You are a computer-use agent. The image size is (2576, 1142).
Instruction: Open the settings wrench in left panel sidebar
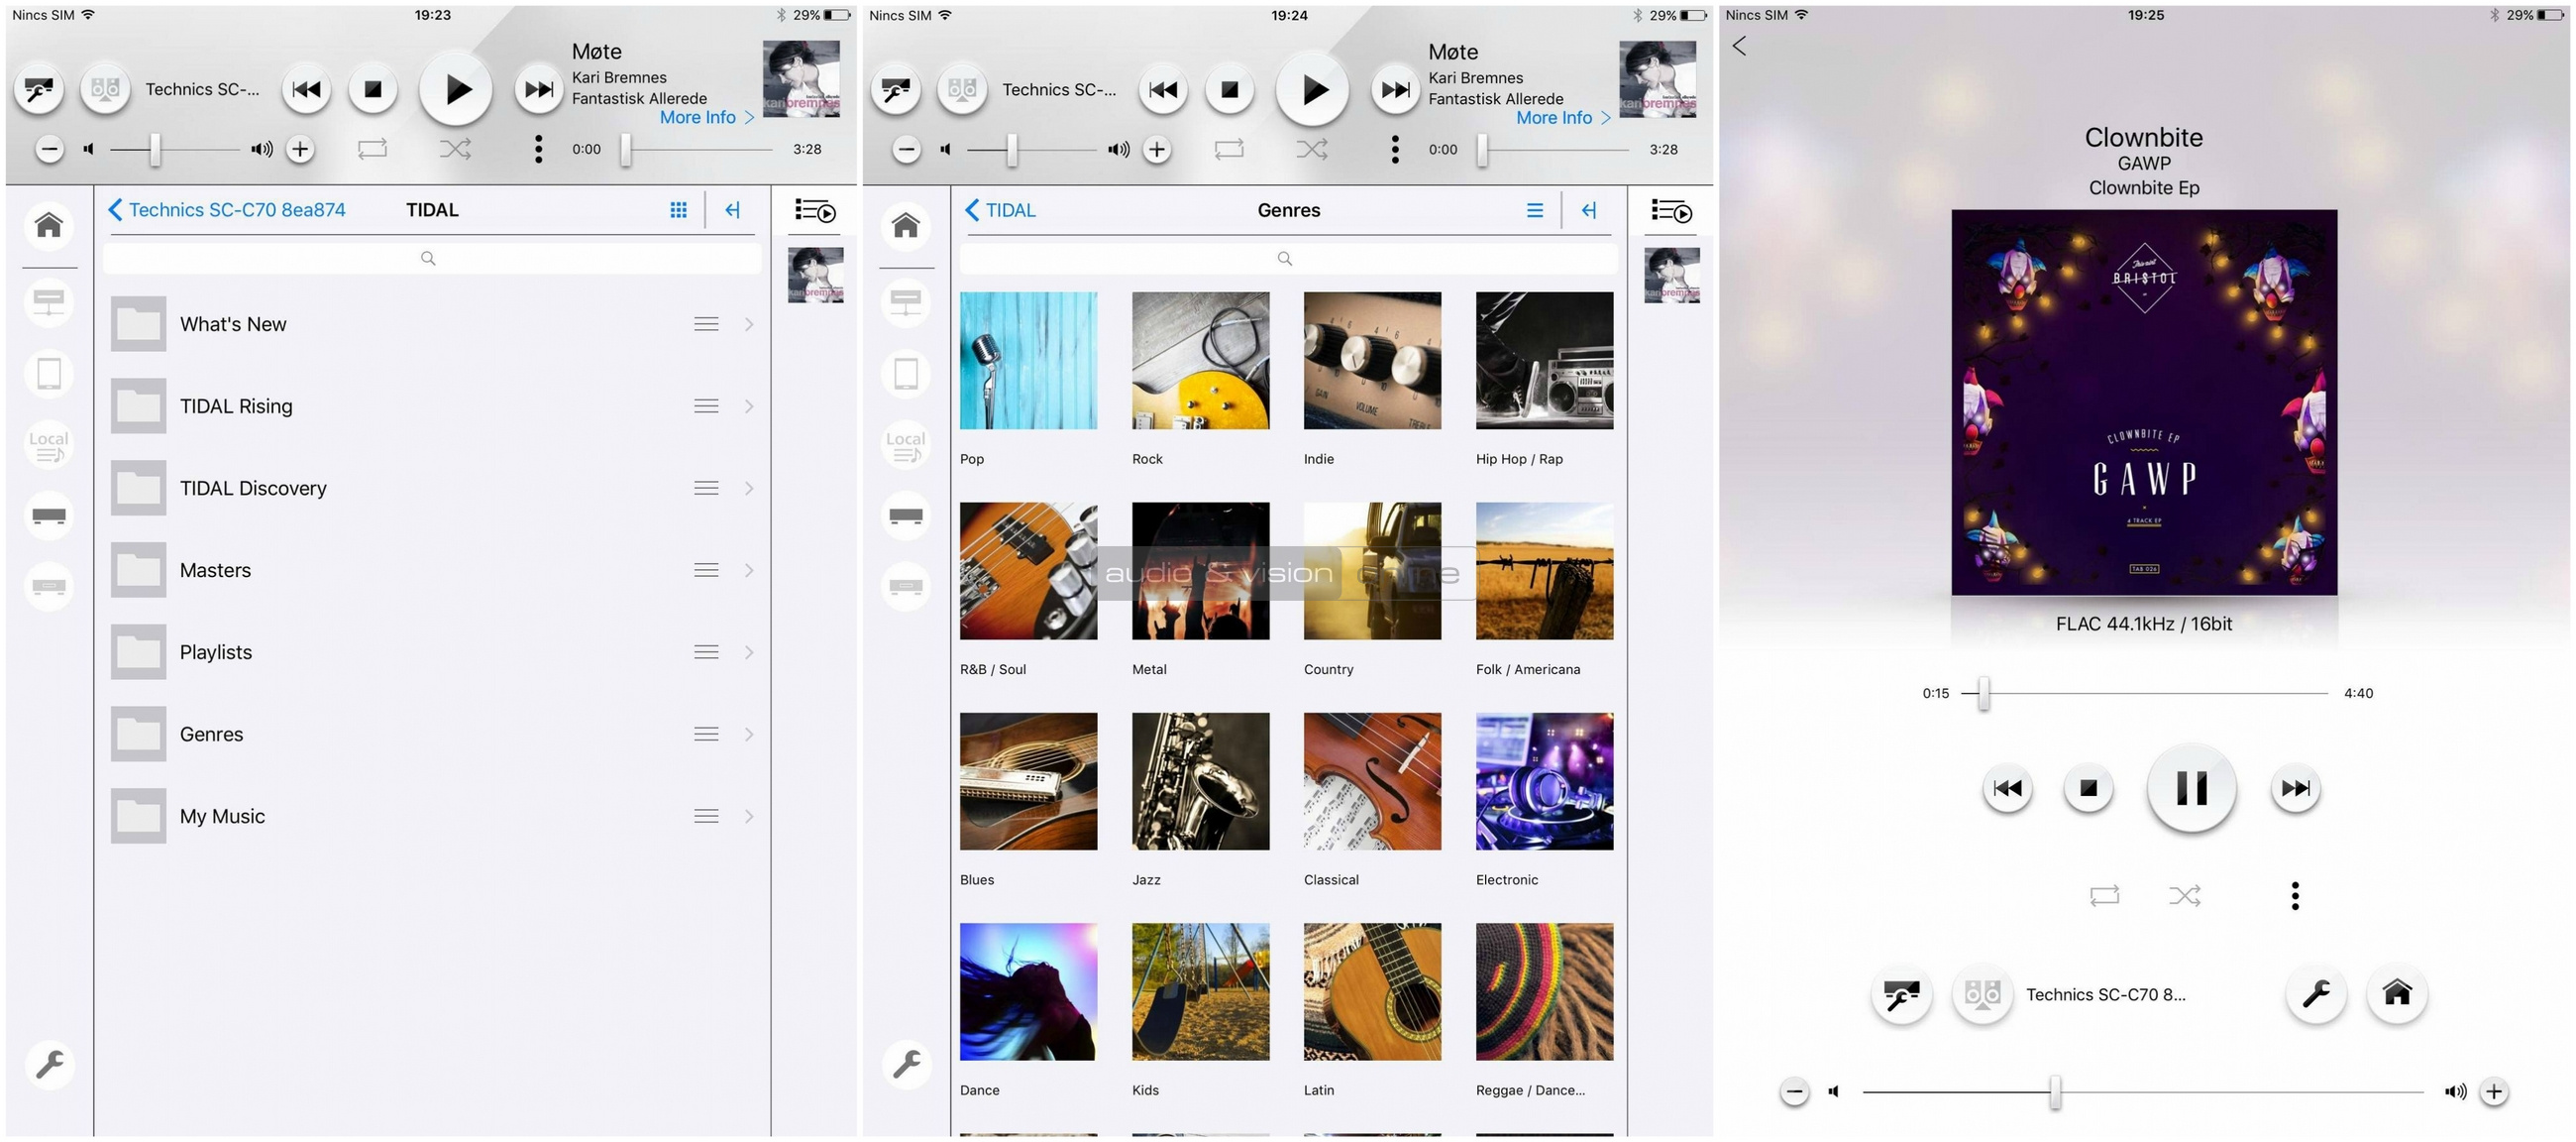[49, 1065]
